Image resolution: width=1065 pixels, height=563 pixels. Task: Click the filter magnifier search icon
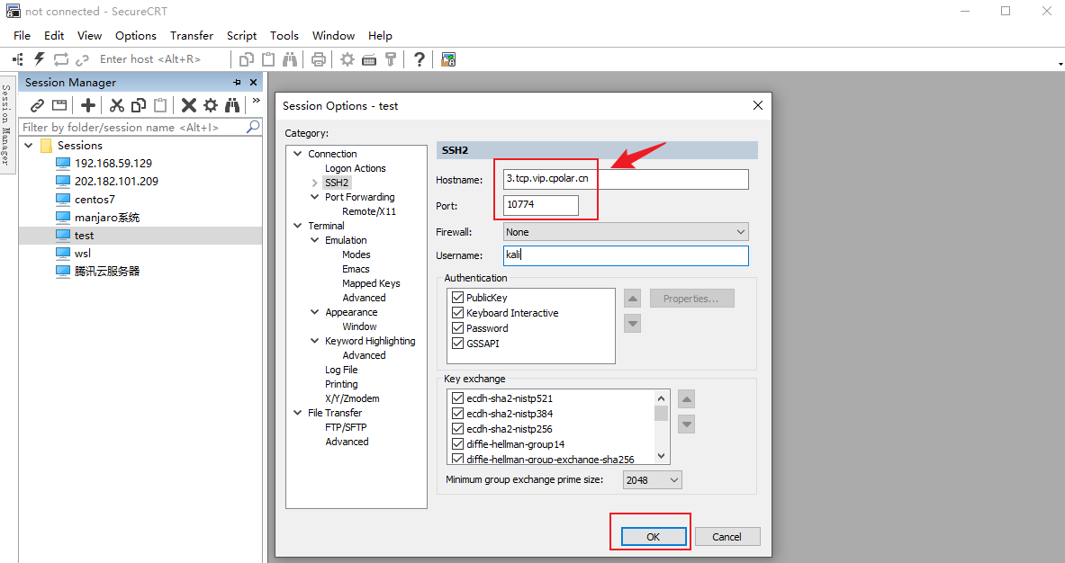point(253,127)
